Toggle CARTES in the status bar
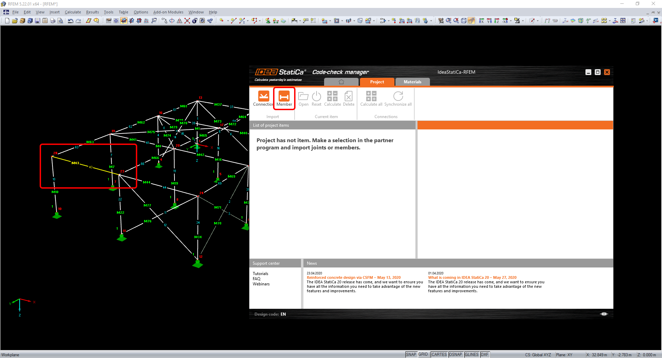Viewport: 662px width, 358px height. pos(439,355)
